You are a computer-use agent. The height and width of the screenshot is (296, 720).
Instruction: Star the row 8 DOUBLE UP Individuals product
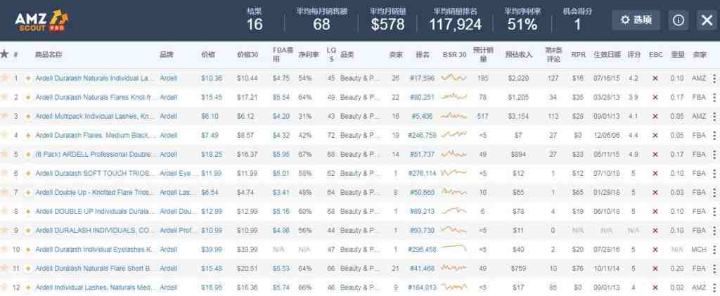4,211
